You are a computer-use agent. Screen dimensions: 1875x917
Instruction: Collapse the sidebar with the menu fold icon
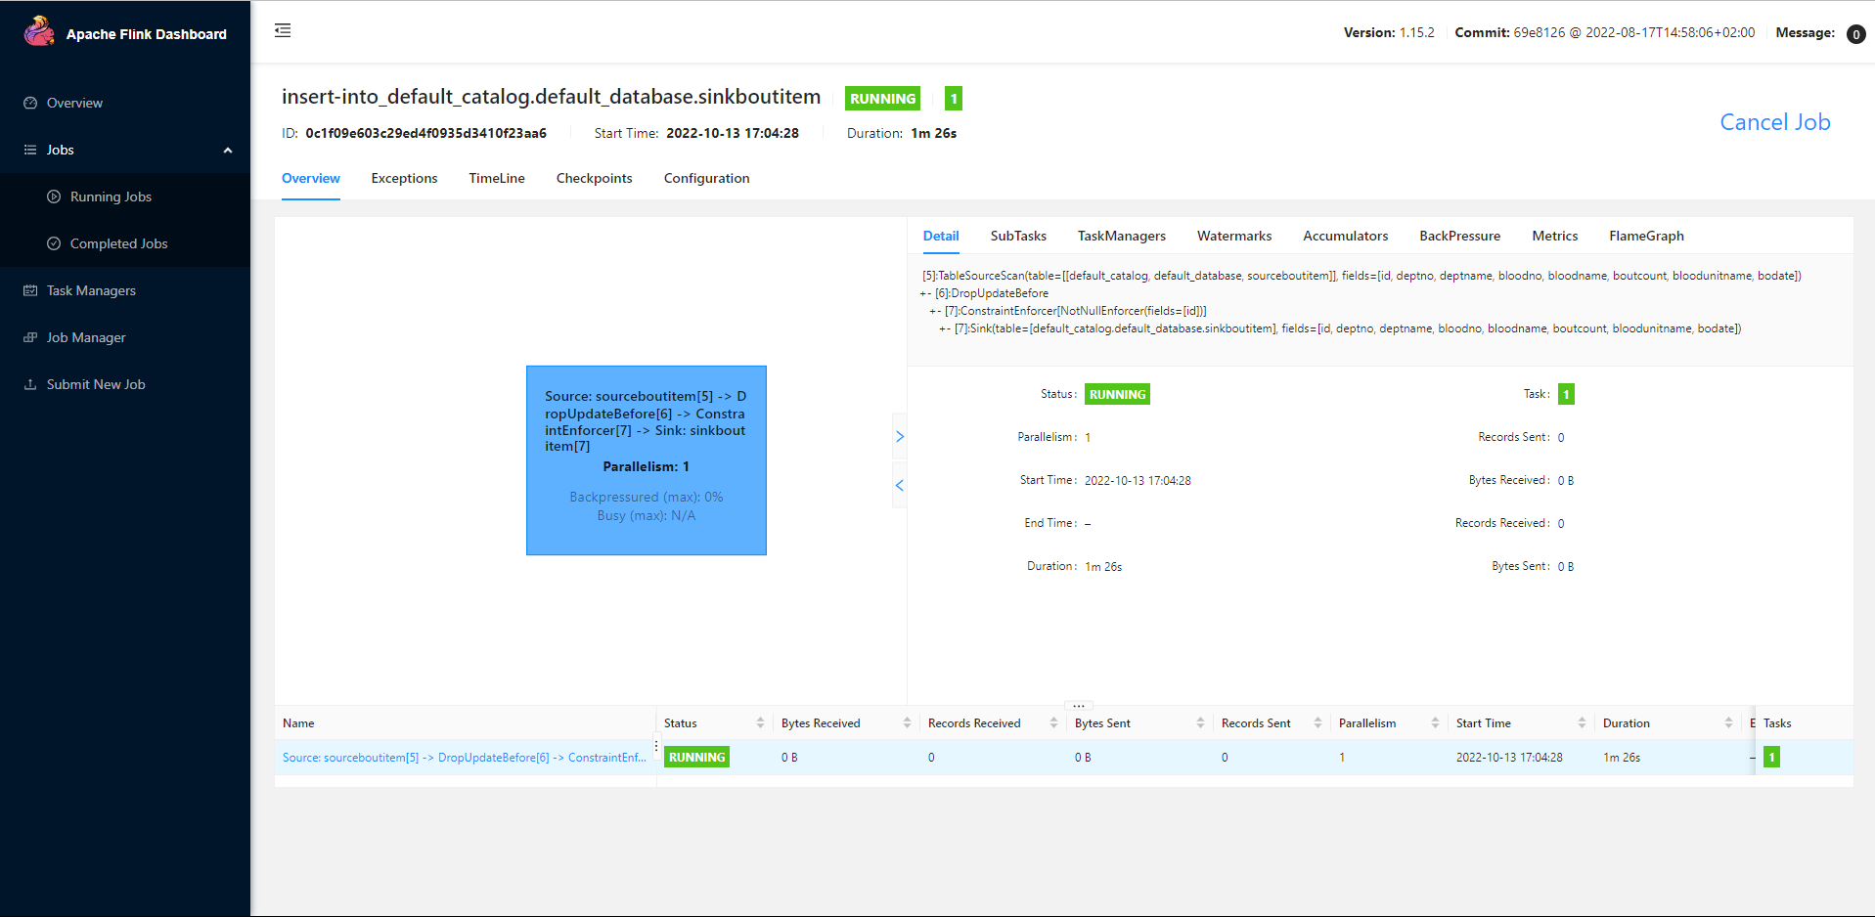pos(283,30)
